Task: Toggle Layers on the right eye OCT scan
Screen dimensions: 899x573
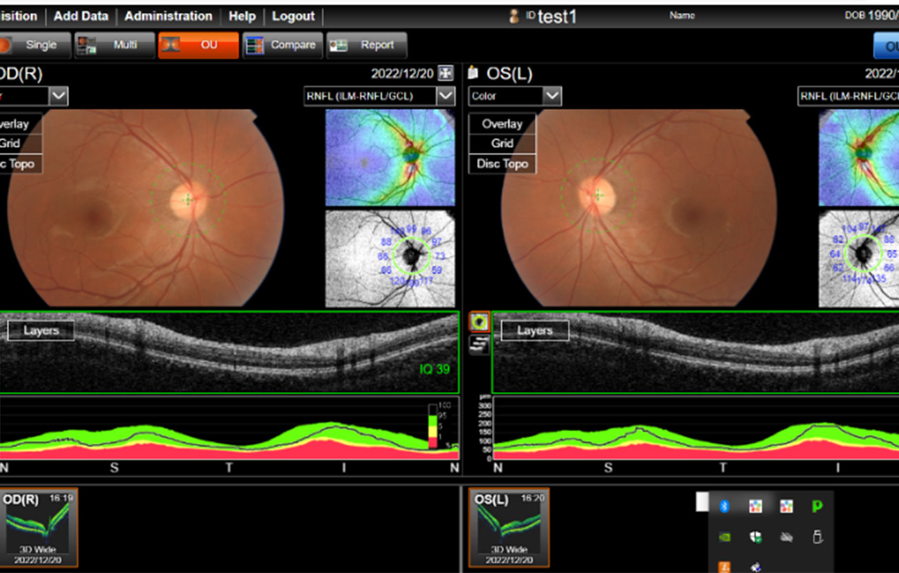Action: 41,331
